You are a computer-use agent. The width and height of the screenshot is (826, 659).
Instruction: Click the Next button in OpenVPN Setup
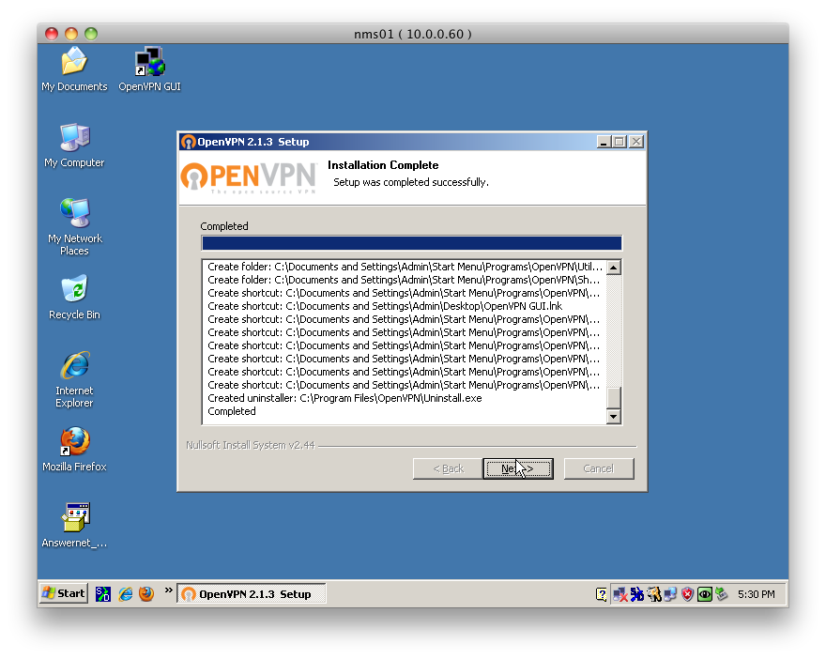click(518, 468)
